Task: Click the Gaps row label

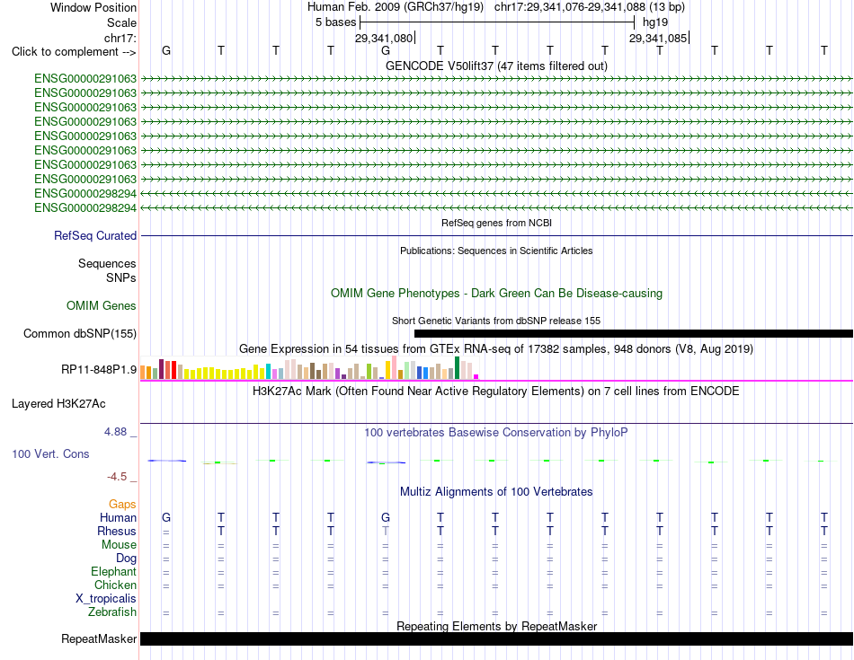Action: [122, 505]
